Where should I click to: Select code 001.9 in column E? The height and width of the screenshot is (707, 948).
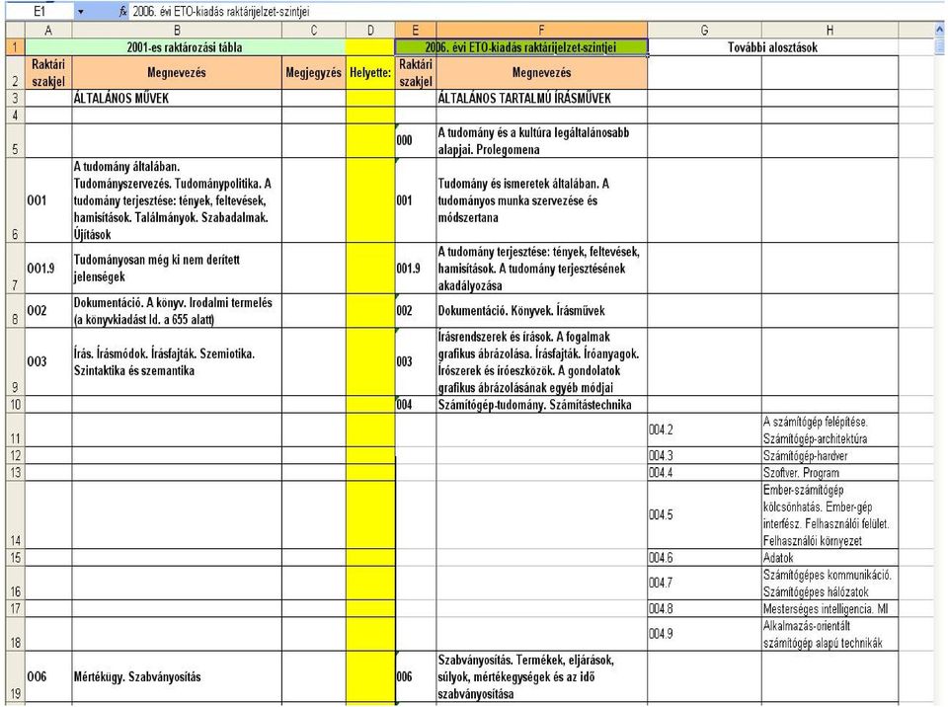point(416,269)
